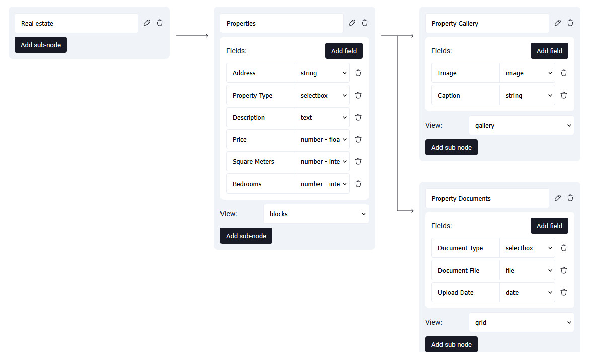This screenshot has height=352, width=589.
Task: Click the Square Meters field name input
Action: point(260,161)
